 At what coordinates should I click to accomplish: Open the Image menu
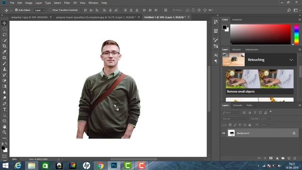[x=29, y=3]
